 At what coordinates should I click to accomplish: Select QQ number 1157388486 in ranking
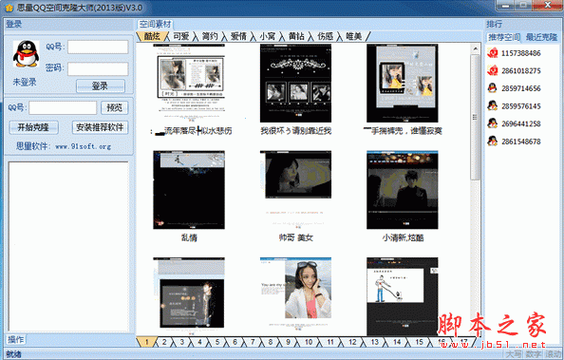coord(521,53)
